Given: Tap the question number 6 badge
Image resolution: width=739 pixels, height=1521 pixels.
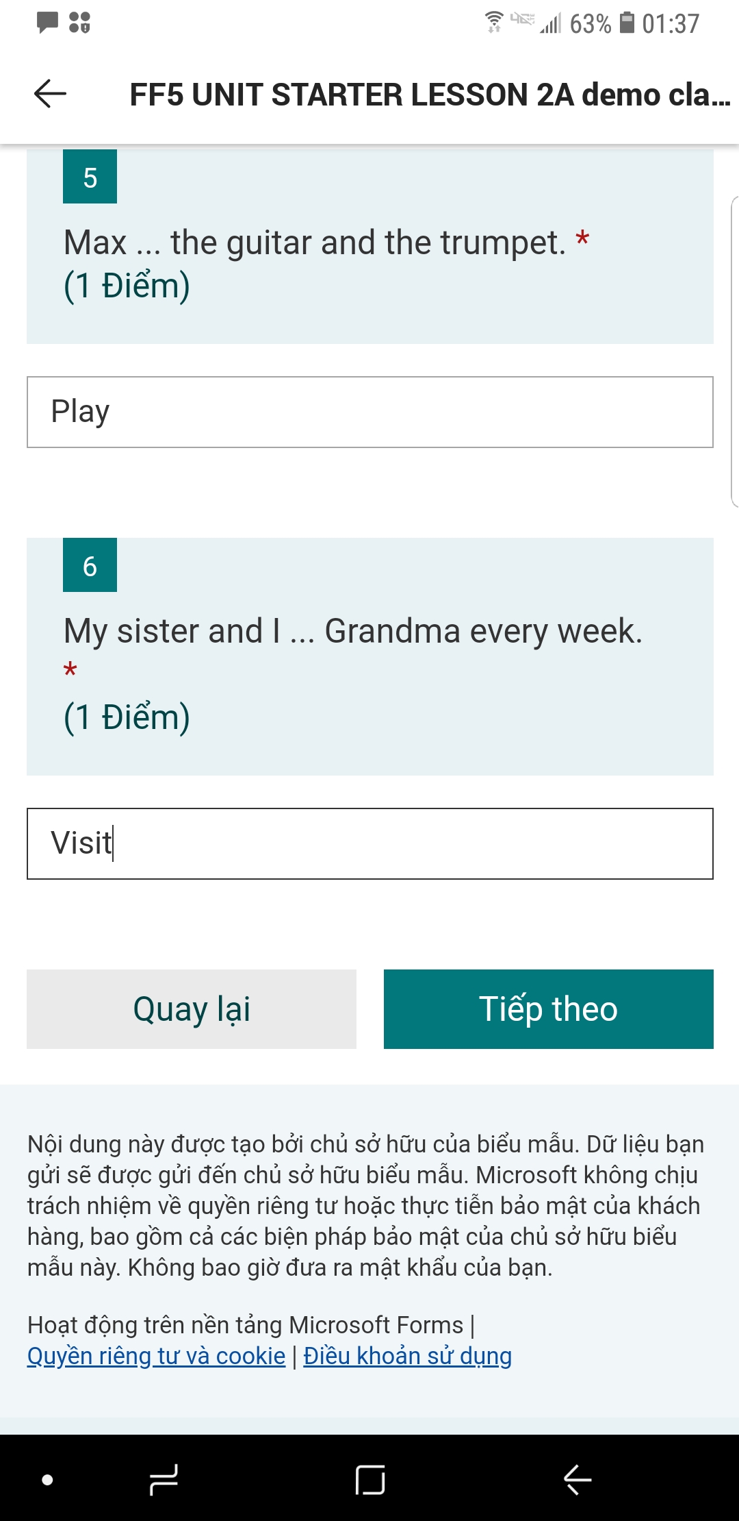Looking at the screenshot, I should coord(90,565).
